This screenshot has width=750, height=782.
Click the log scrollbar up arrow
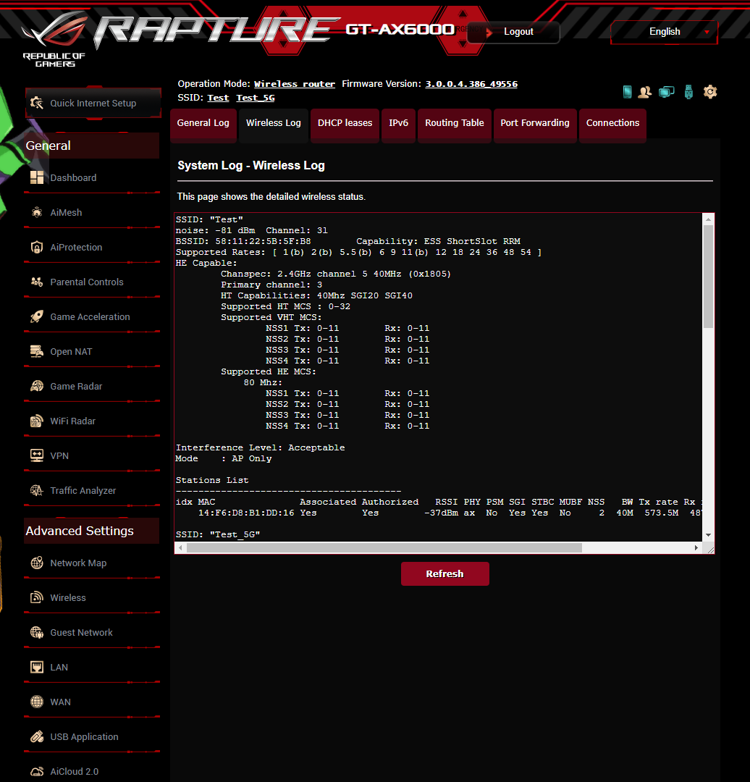[708, 219]
